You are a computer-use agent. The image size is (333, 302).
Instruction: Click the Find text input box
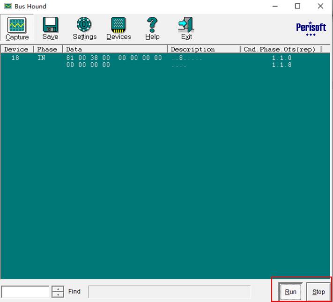(x=170, y=292)
